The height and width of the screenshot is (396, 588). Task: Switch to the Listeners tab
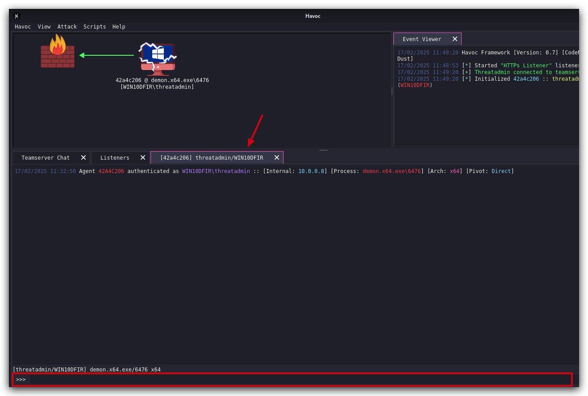click(120, 157)
